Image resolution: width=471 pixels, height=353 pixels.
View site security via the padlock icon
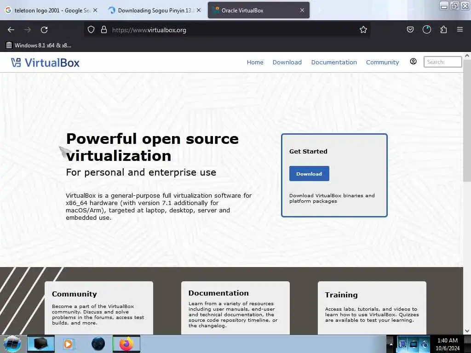click(104, 30)
